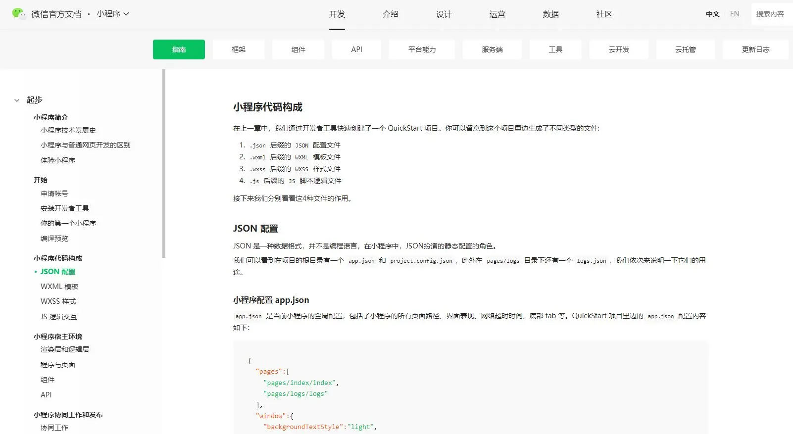Select the 框架 tab
The image size is (793, 434).
(x=239, y=49)
